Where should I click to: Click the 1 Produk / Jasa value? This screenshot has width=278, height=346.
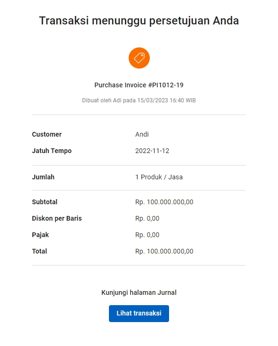click(x=159, y=177)
